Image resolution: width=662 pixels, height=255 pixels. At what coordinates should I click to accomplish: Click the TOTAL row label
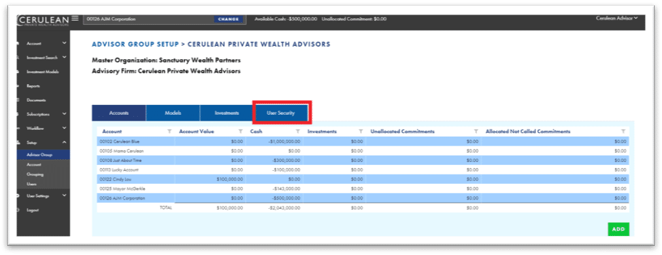click(166, 208)
